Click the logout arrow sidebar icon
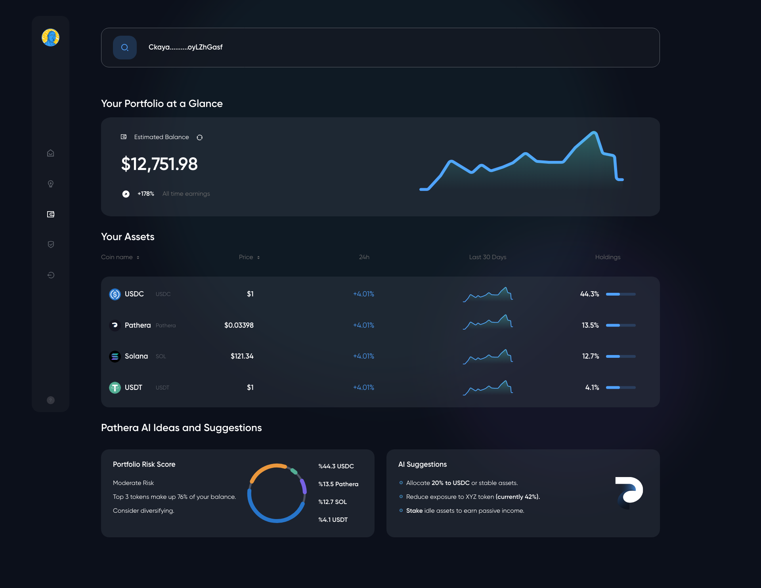761x588 pixels. click(51, 275)
